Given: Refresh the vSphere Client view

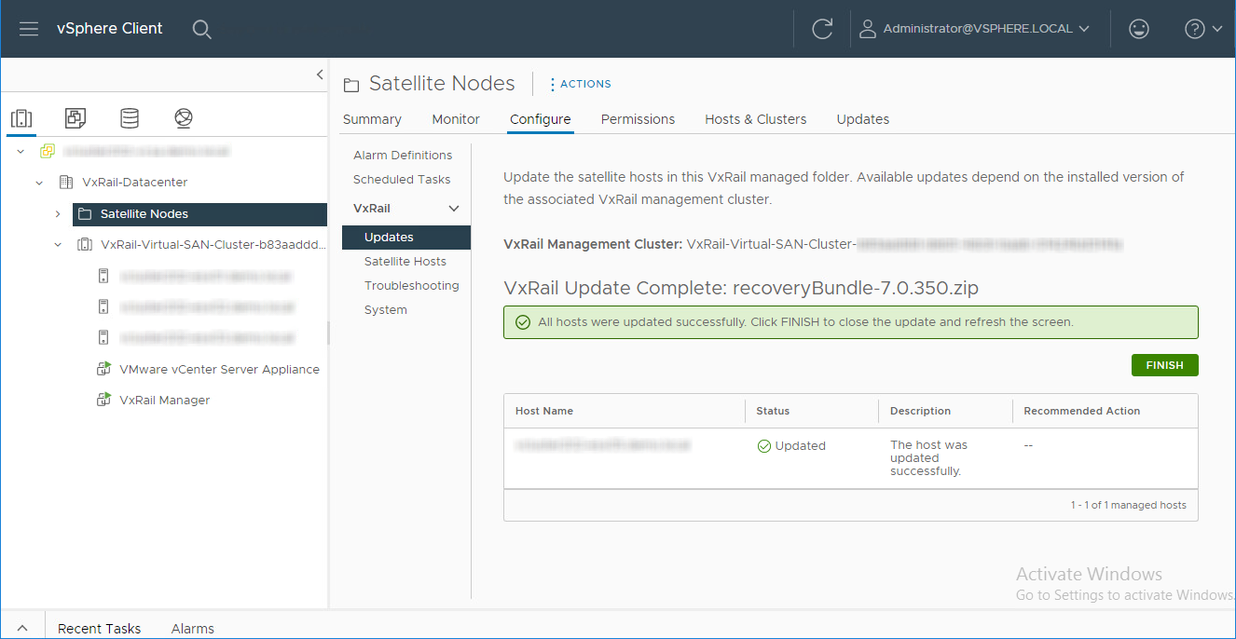Looking at the screenshot, I should pos(822,29).
